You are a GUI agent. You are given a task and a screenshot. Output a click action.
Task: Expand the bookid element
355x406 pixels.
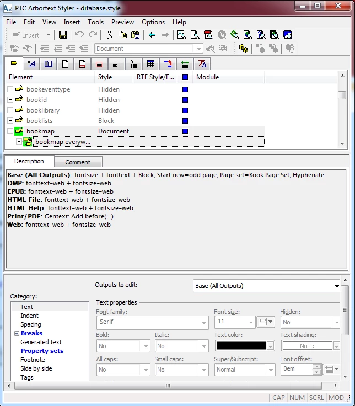tap(10, 99)
